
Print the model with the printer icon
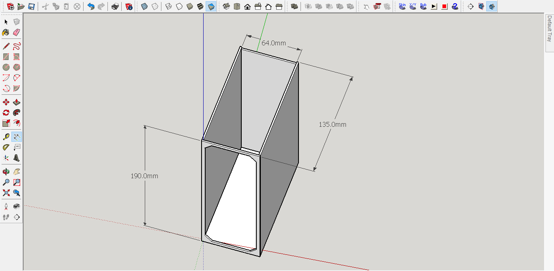coord(115,6)
